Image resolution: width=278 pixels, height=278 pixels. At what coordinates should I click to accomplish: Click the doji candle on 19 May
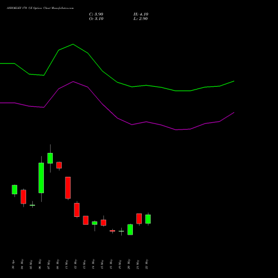(121, 231)
